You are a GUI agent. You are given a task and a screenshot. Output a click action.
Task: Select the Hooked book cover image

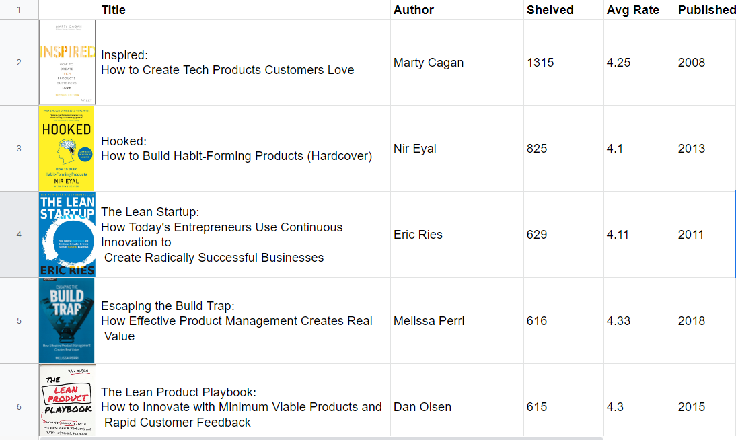(67, 148)
